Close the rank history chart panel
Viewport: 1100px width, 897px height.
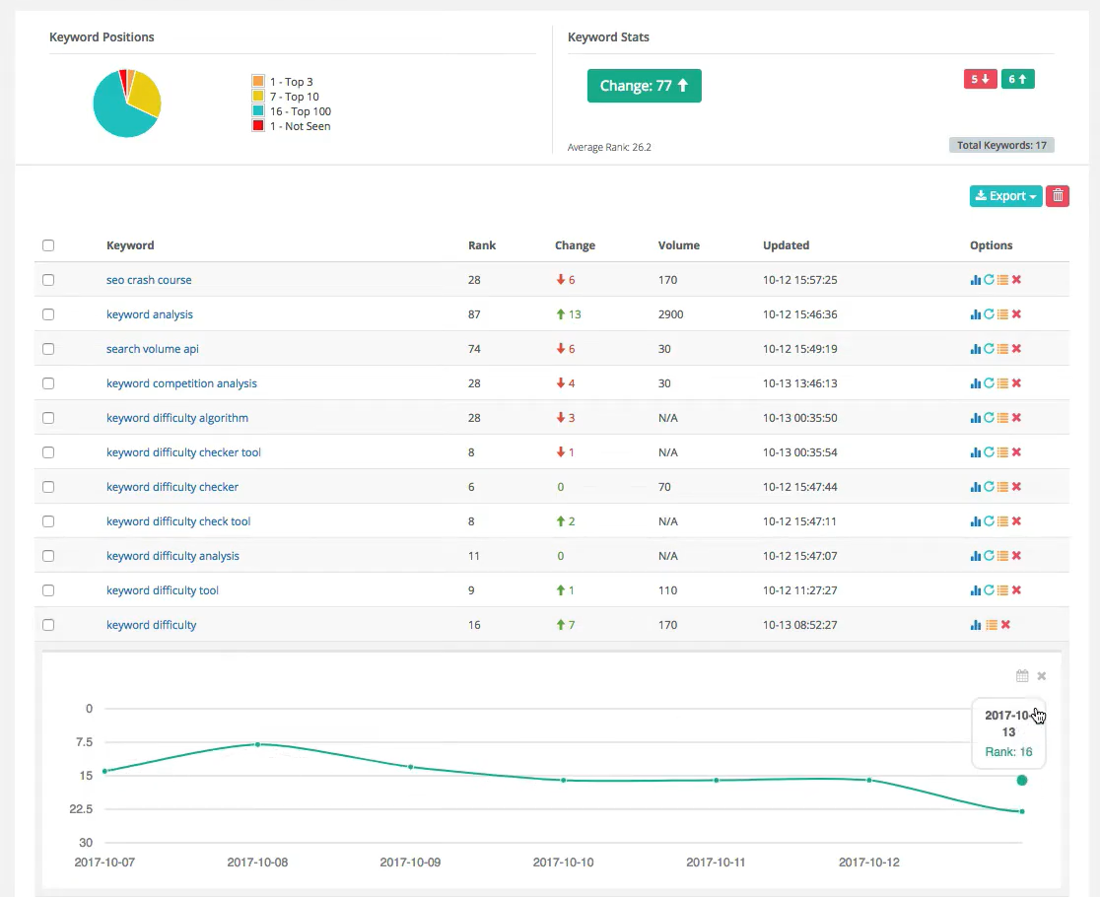(x=1041, y=676)
